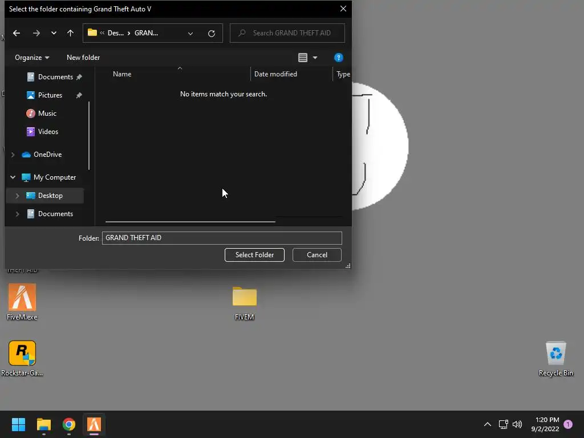Screen dimensions: 584x438
Task: Close the Select folder dialog
Action: (x=343, y=9)
